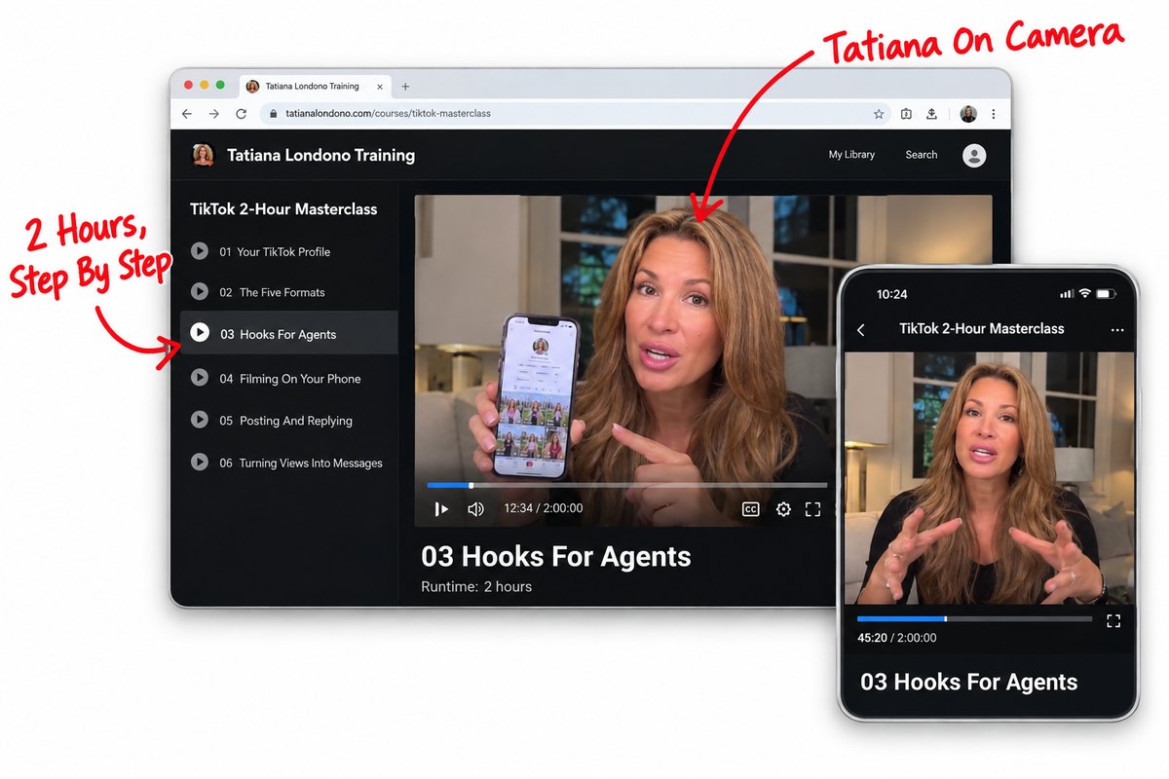Click the TikTok 2-Hour Masterclass sidebar heading

point(283,209)
